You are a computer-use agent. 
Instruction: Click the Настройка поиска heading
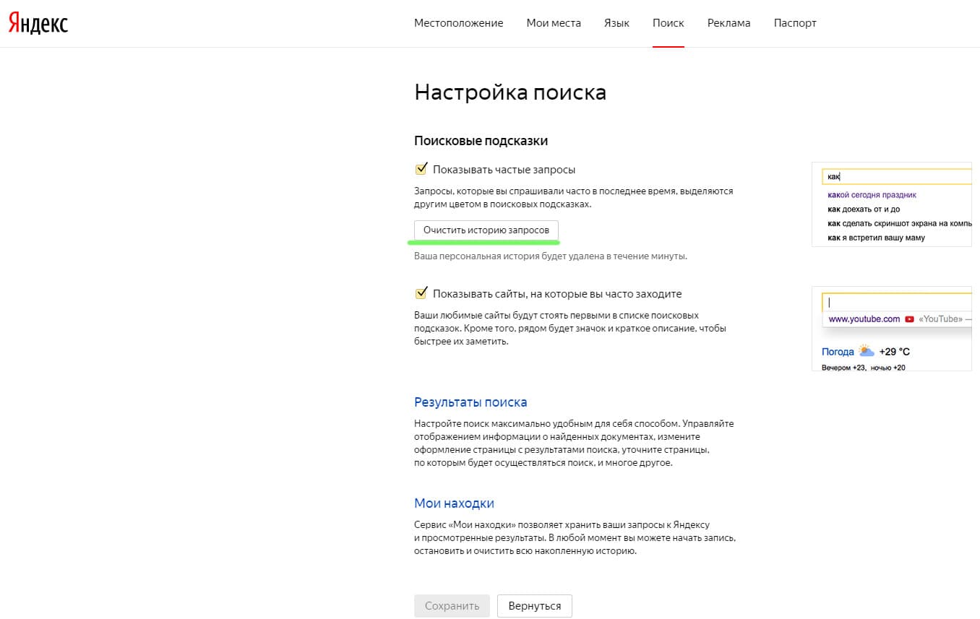click(510, 92)
